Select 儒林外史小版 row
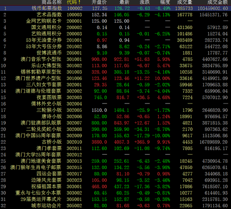231x209 pixels. click(x=115, y=104)
